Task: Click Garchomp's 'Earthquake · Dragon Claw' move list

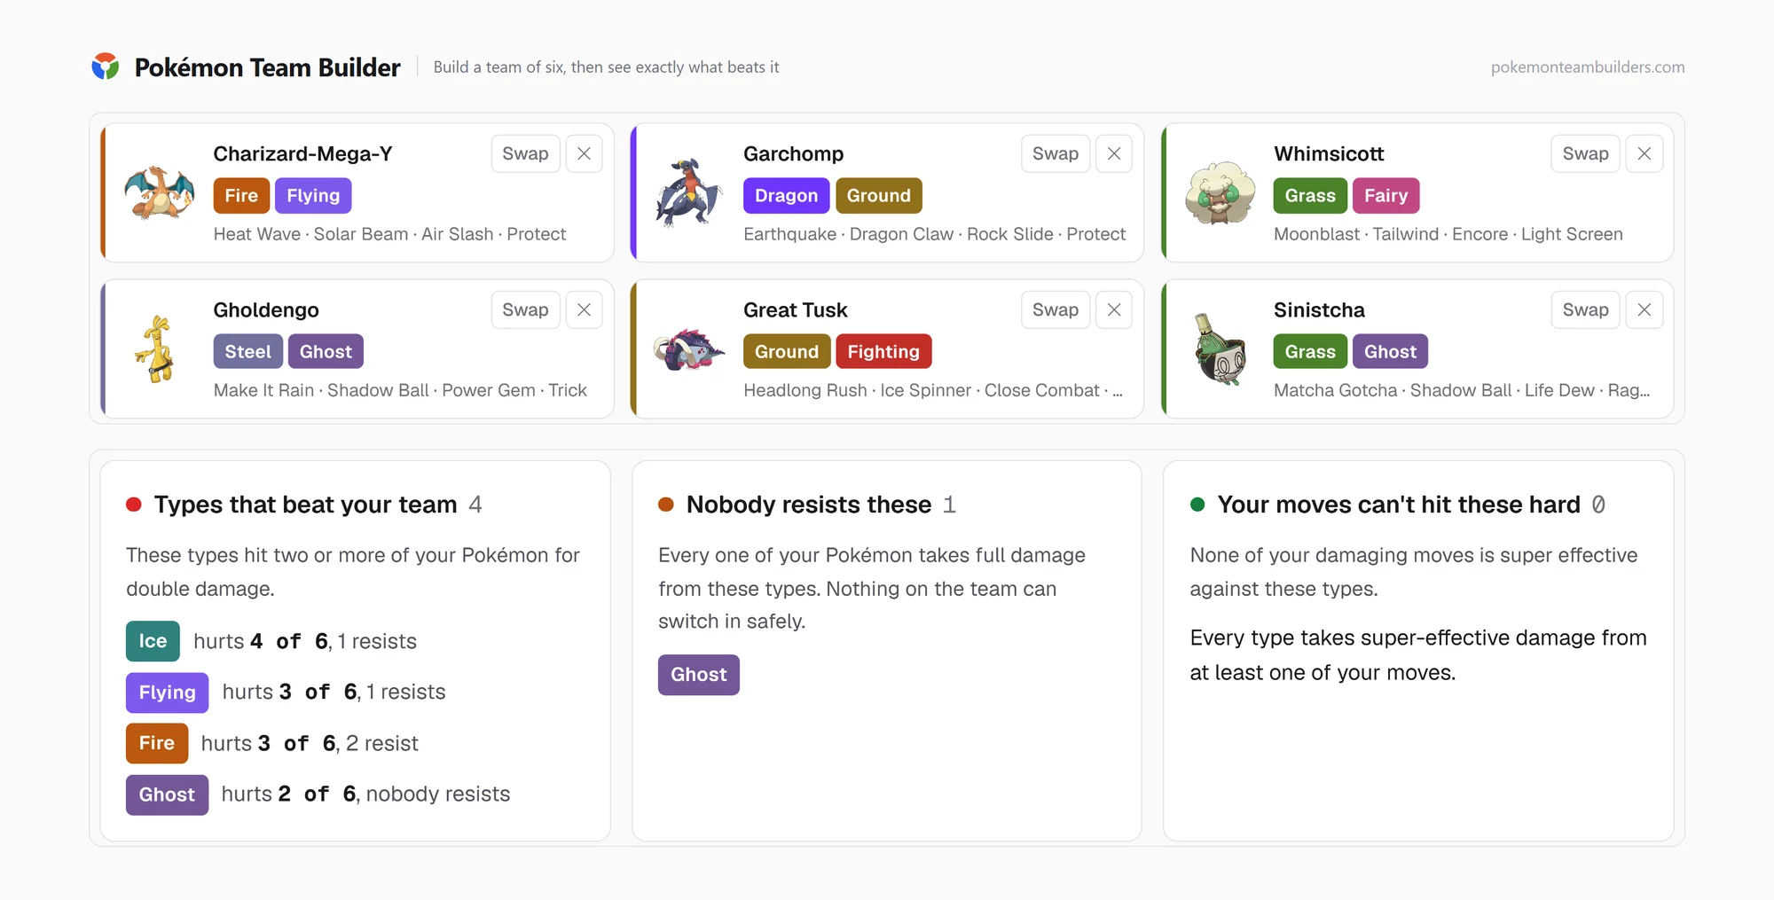Action: coord(935,234)
